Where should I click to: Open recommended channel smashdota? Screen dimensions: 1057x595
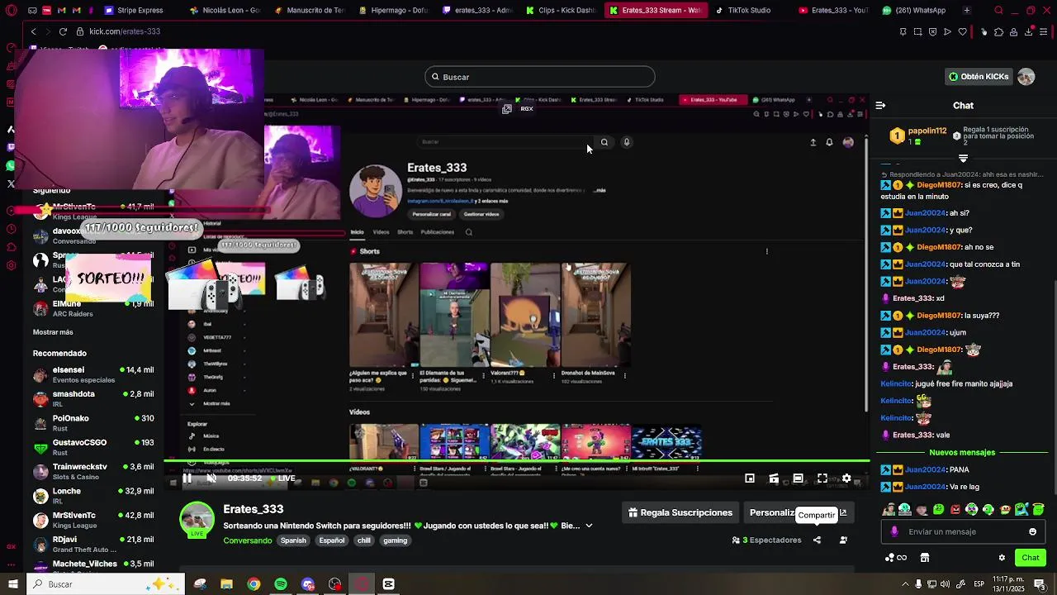[93, 398]
